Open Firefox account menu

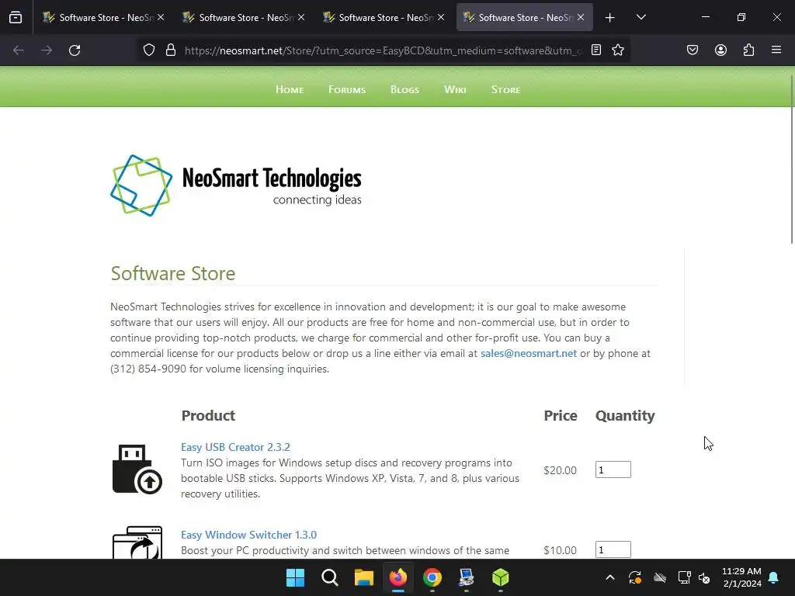[720, 50]
